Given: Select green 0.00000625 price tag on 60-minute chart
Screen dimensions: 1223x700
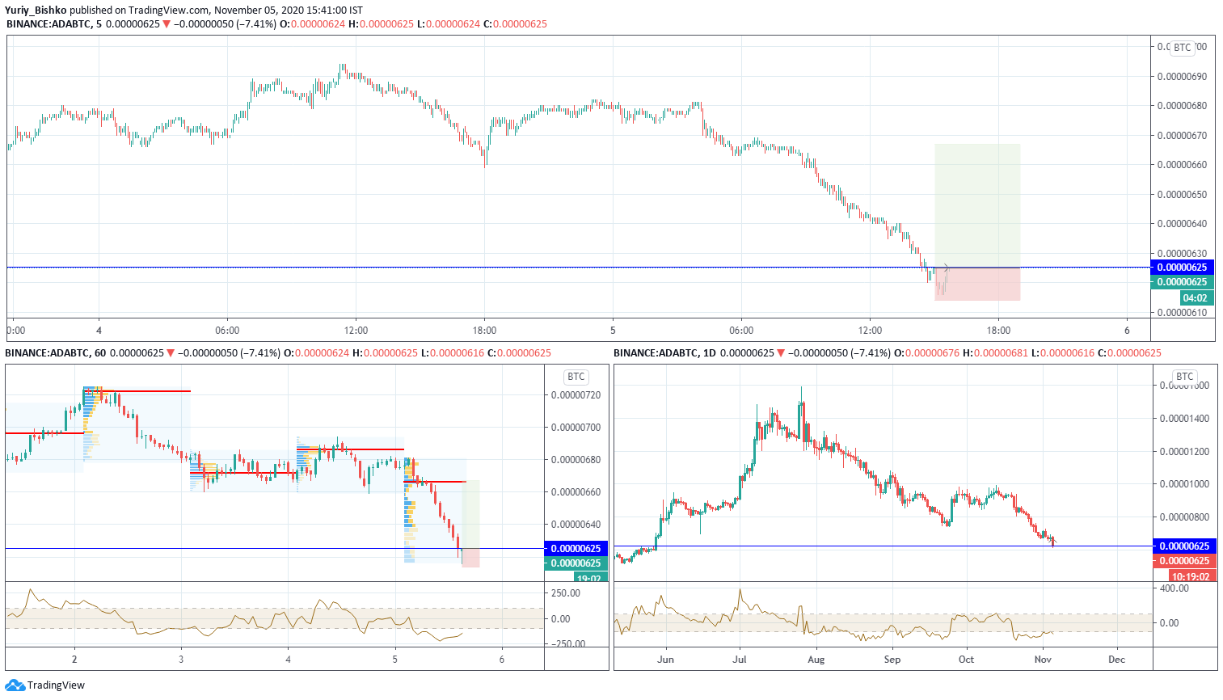Looking at the screenshot, I should tap(576, 563).
